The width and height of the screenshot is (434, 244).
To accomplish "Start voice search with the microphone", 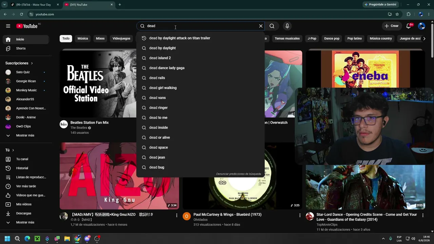I will pos(287,26).
